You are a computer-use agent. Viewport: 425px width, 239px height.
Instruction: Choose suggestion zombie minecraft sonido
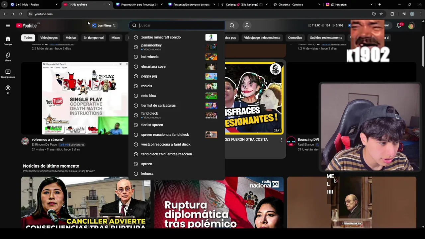tap(177, 37)
